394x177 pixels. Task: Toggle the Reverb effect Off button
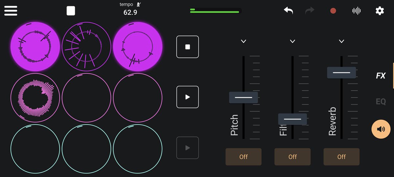pos(341,157)
